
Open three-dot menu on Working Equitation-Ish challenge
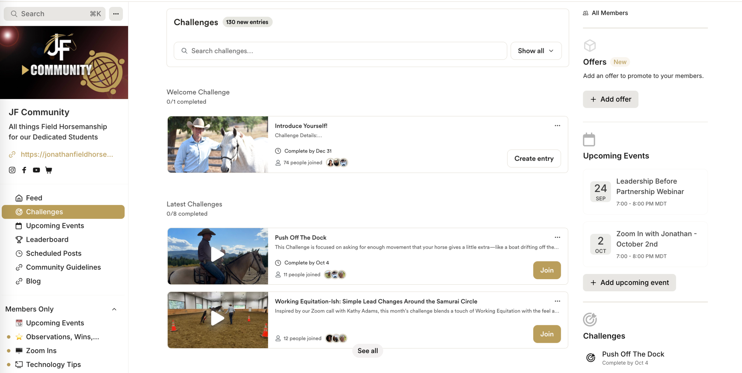pos(557,301)
